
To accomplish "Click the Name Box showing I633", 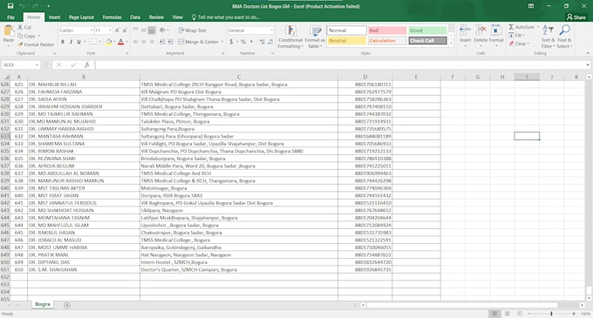I will coord(20,65).
